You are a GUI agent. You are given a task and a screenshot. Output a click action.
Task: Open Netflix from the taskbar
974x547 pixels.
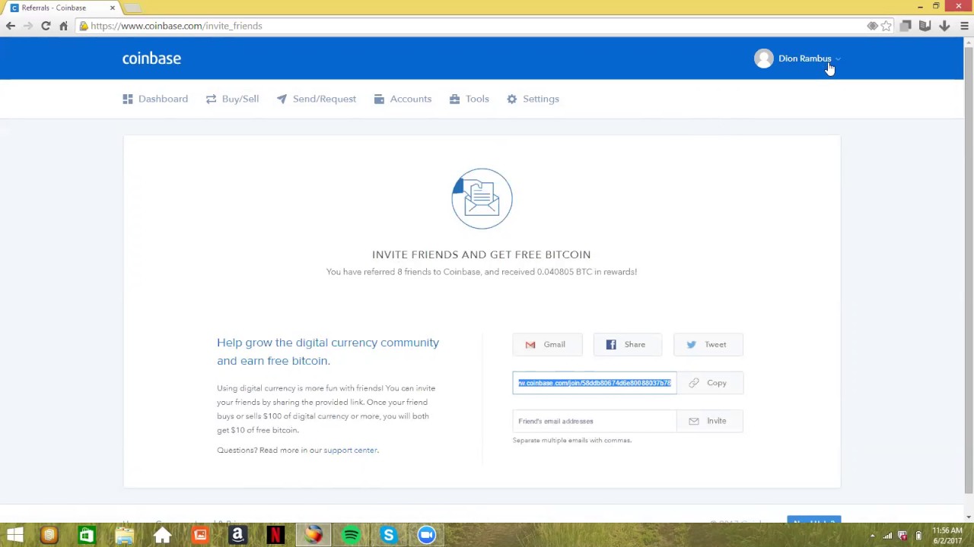click(x=275, y=536)
